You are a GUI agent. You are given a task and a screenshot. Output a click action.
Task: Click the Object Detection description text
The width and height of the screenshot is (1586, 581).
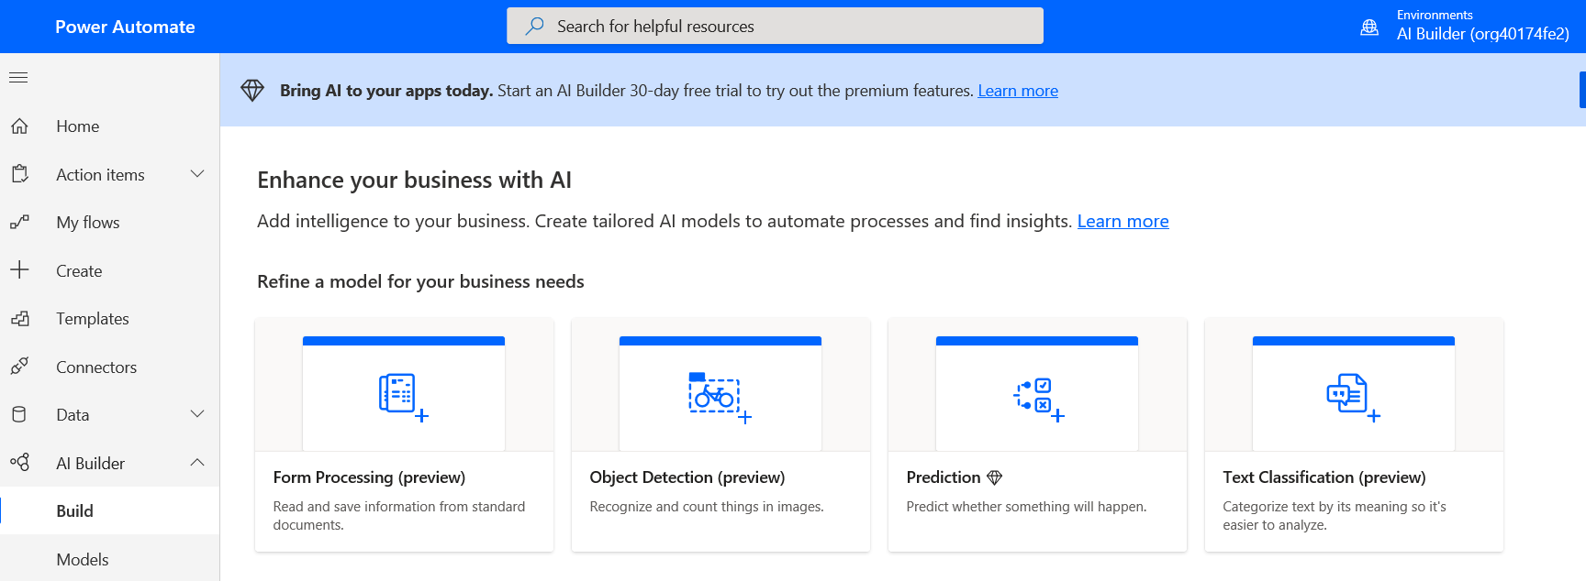click(707, 507)
